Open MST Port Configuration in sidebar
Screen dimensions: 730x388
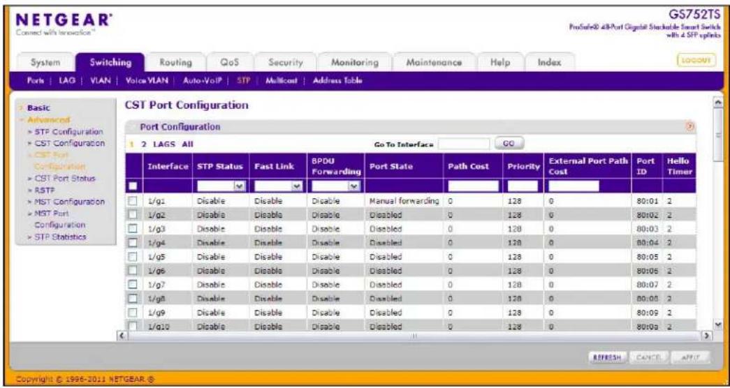pyautogui.click(x=61, y=219)
